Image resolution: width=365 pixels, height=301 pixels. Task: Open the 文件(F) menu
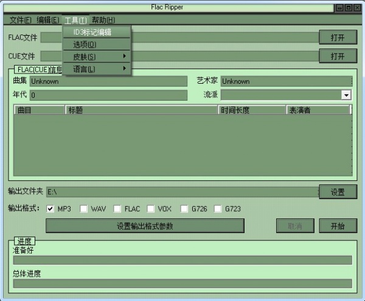[20, 20]
